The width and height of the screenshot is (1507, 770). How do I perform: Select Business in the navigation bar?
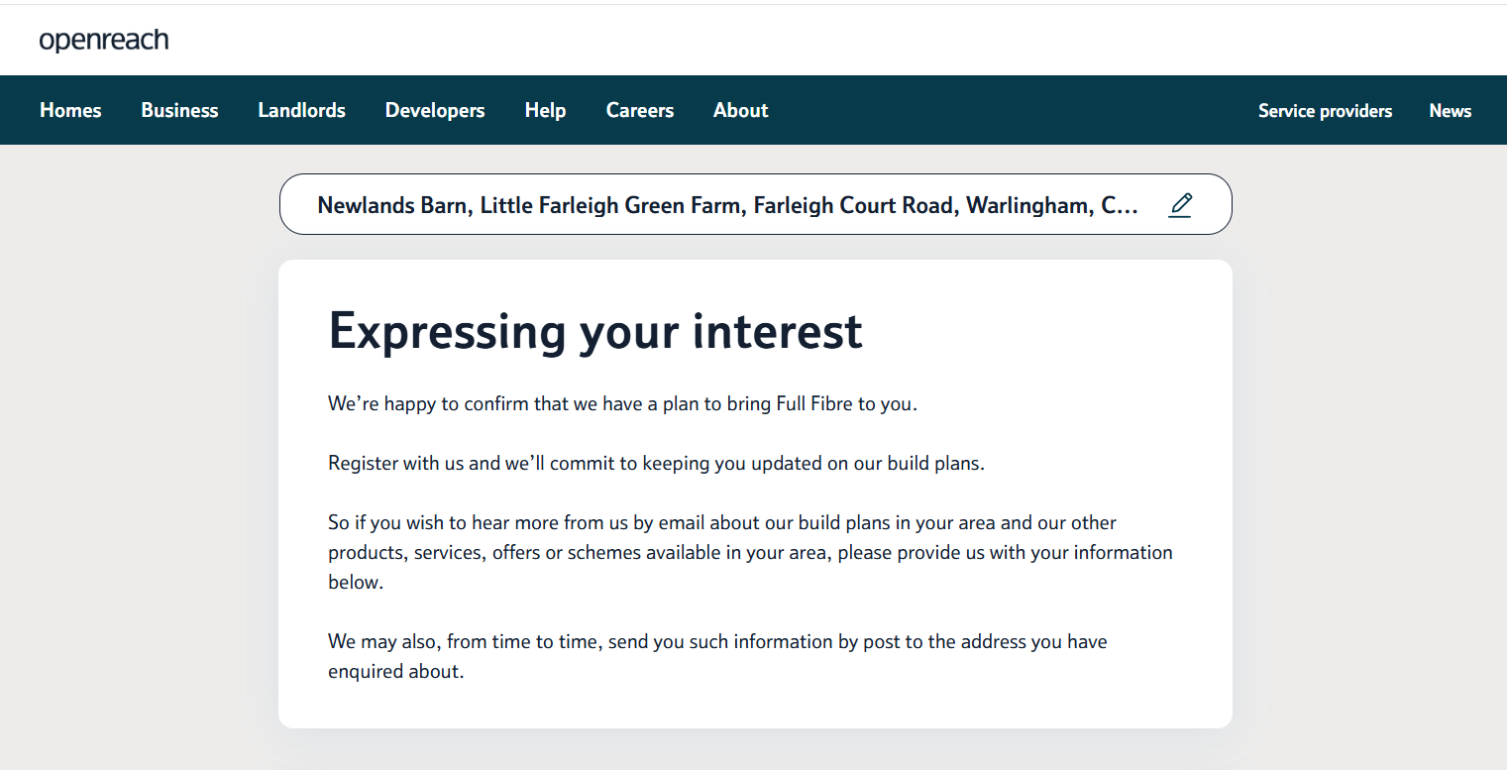179,110
